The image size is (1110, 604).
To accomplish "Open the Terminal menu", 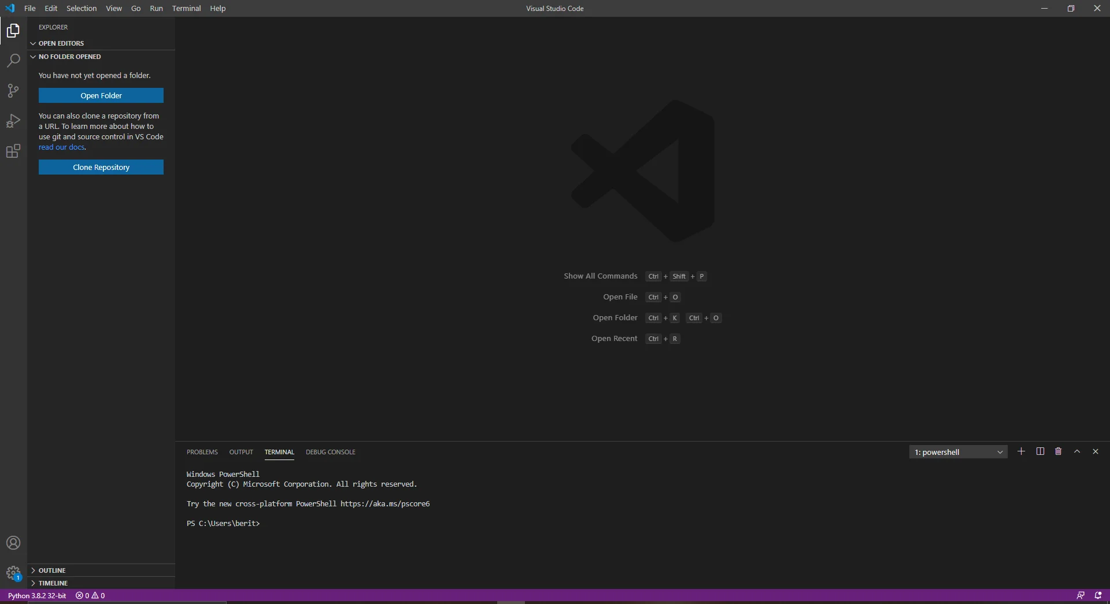I will tap(186, 8).
